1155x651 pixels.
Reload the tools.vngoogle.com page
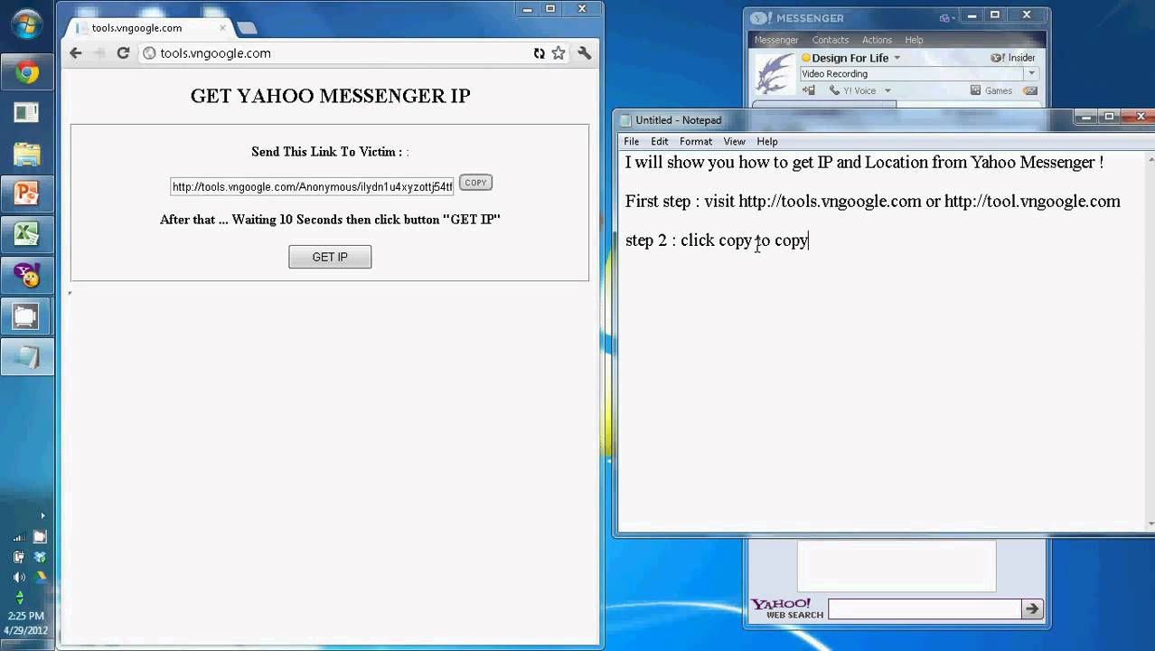(123, 53)
